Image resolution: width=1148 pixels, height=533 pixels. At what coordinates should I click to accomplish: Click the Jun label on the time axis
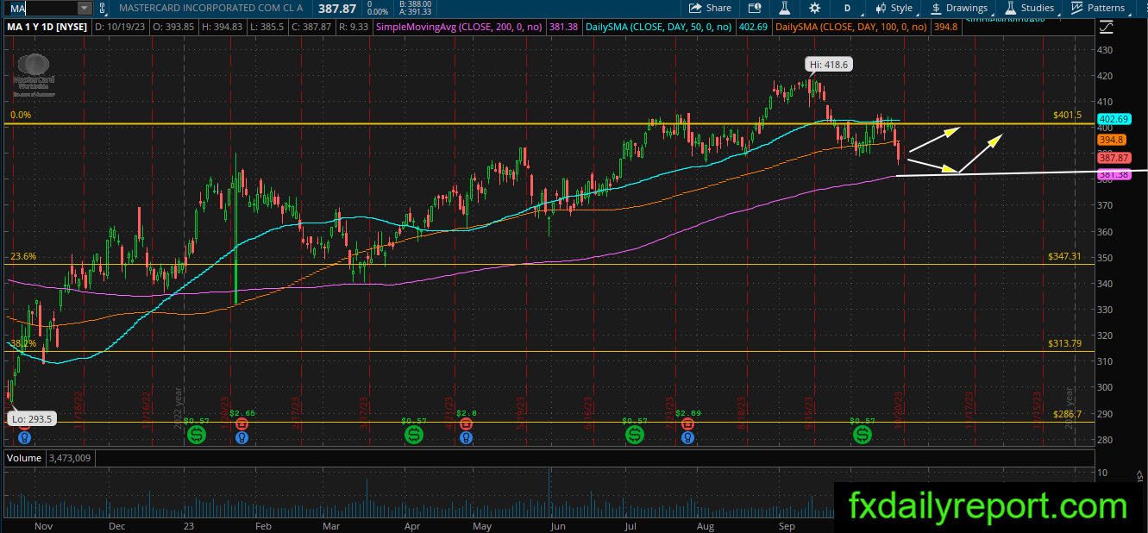[558, 525]
